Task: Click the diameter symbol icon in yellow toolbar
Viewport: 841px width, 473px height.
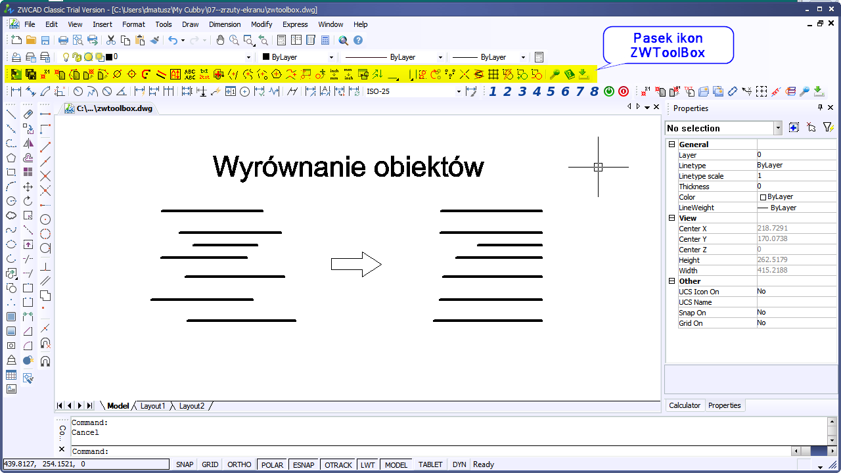Action: tap(118, 74)
